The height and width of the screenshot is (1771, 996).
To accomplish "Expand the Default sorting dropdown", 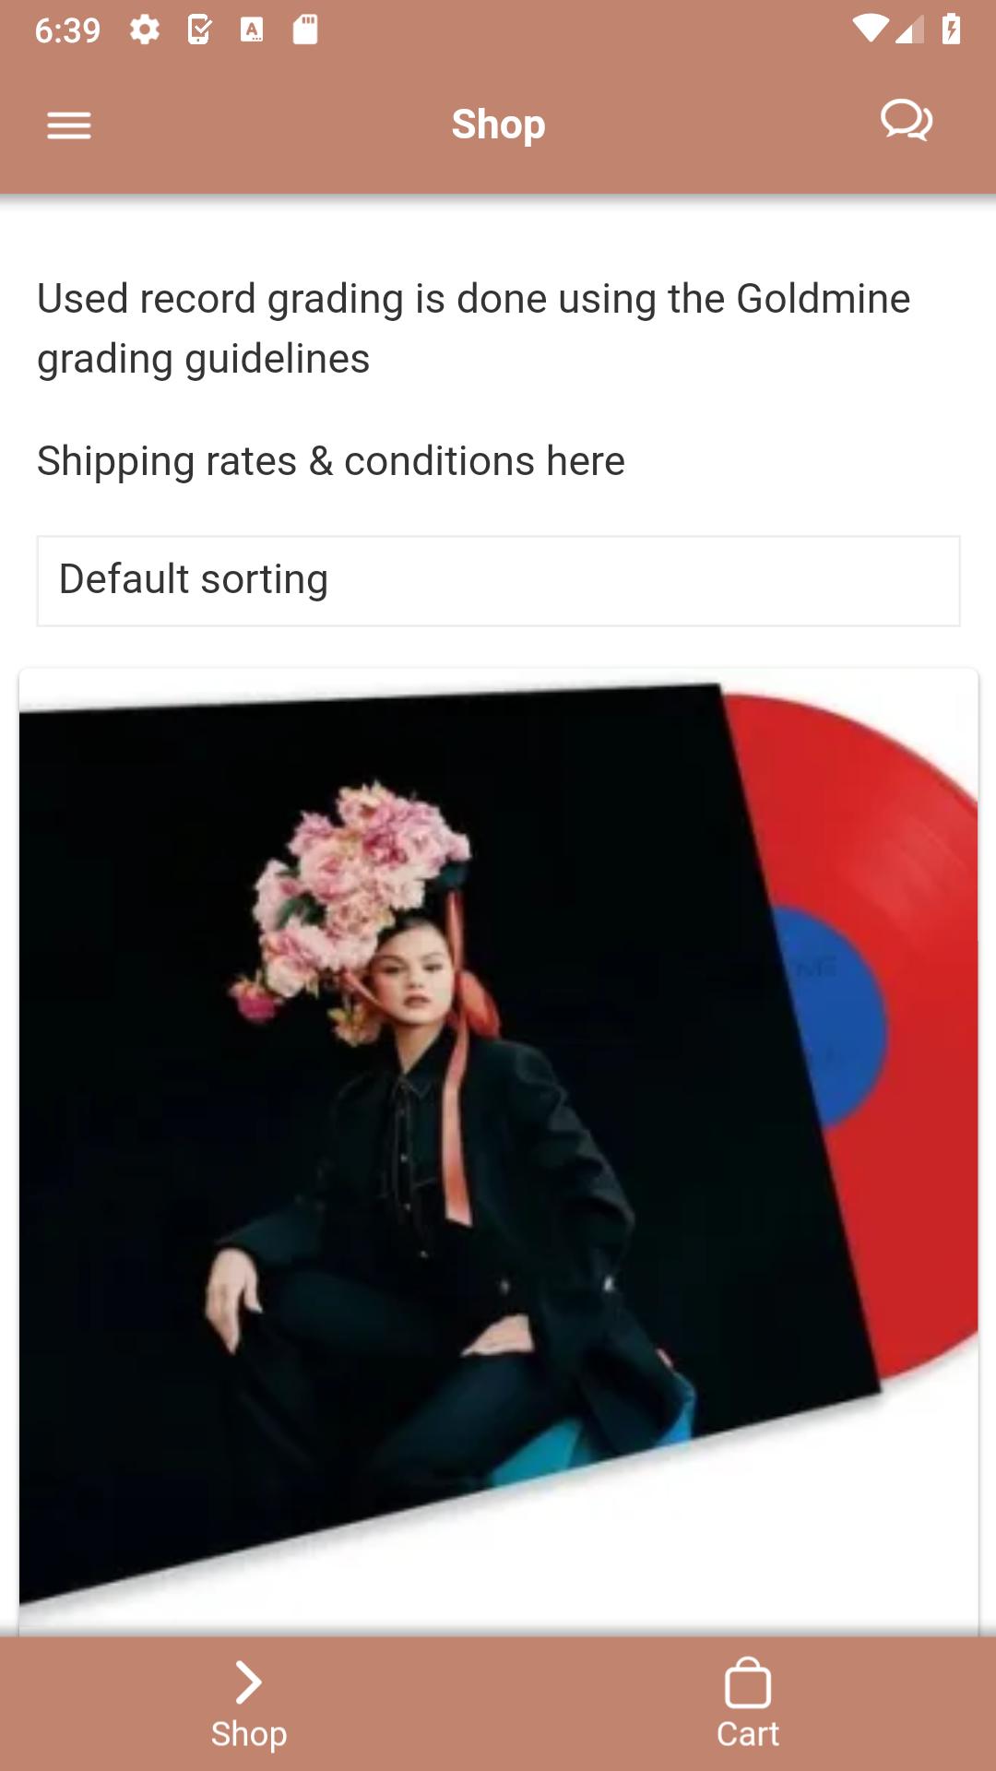I will pyautogui.click(x=498, y=581).
